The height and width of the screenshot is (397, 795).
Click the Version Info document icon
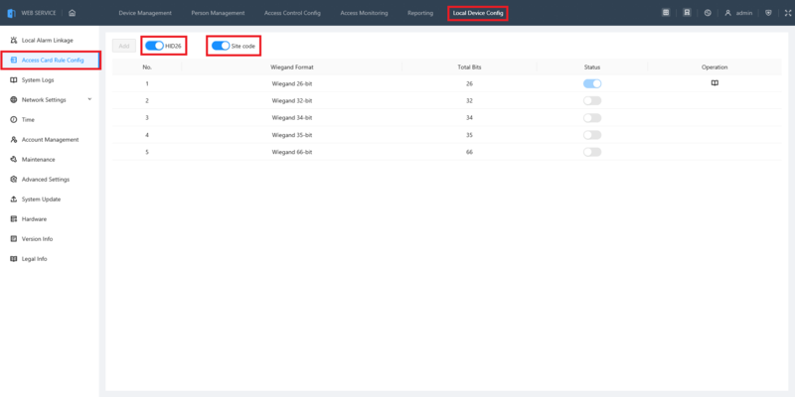tap(14, 238)
